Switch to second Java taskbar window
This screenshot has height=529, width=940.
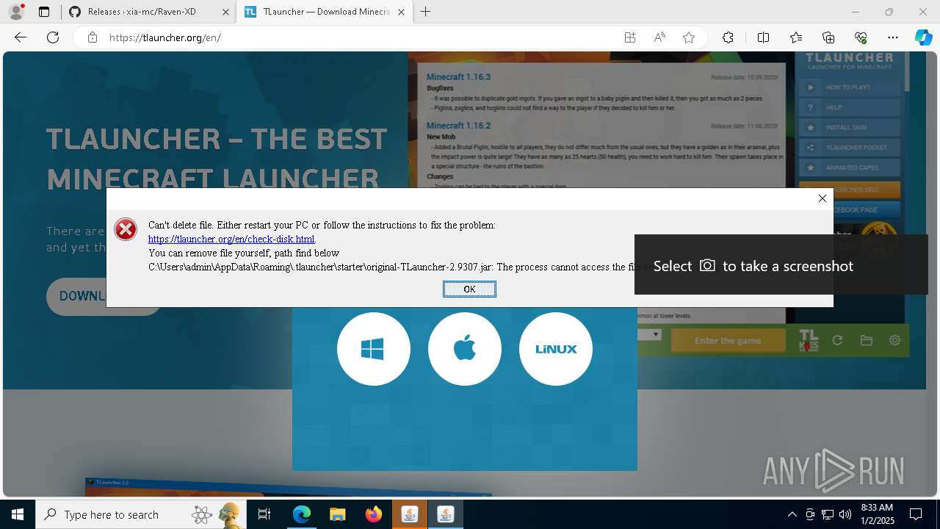[x=445, y=514]
